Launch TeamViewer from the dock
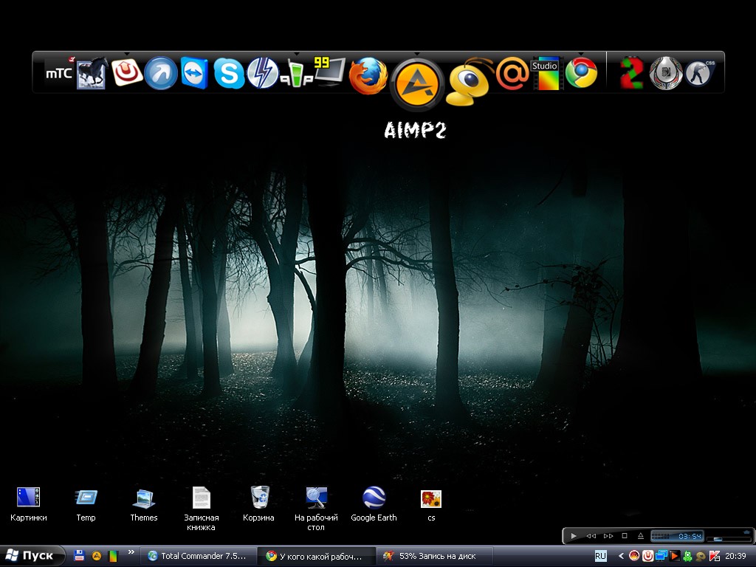The width and height of the screenshot is (756, 567). click(195, 73)
